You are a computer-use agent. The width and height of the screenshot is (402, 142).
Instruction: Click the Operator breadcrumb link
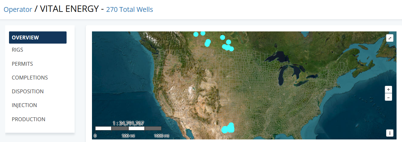pyautogui.click(x=18, y=9)
